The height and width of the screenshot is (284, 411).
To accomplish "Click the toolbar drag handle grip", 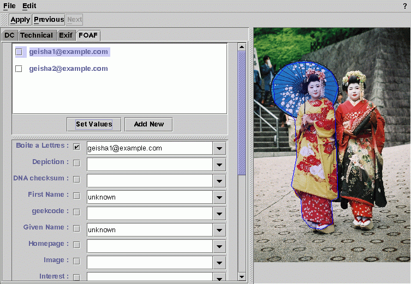I will [x=5, y=20].
